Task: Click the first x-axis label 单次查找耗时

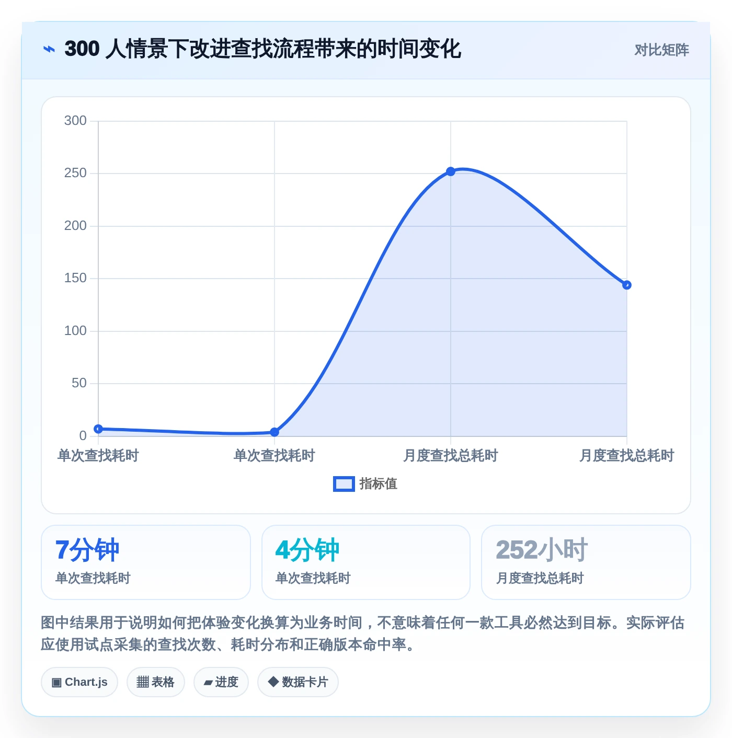Action: 98,456
